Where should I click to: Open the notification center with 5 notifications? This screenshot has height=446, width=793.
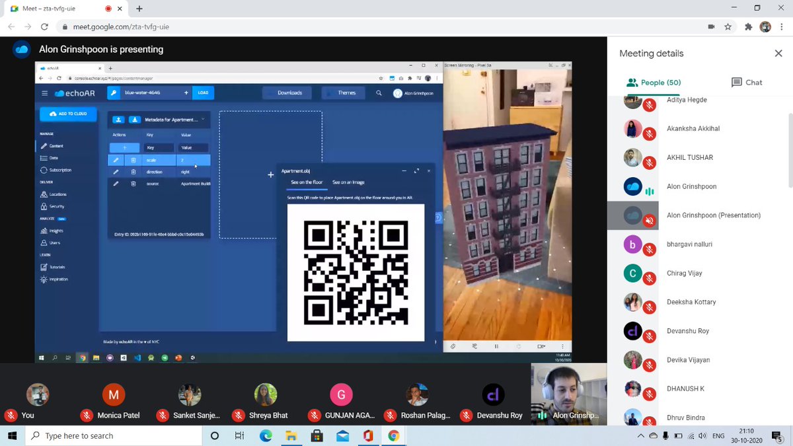click(777, 435)
